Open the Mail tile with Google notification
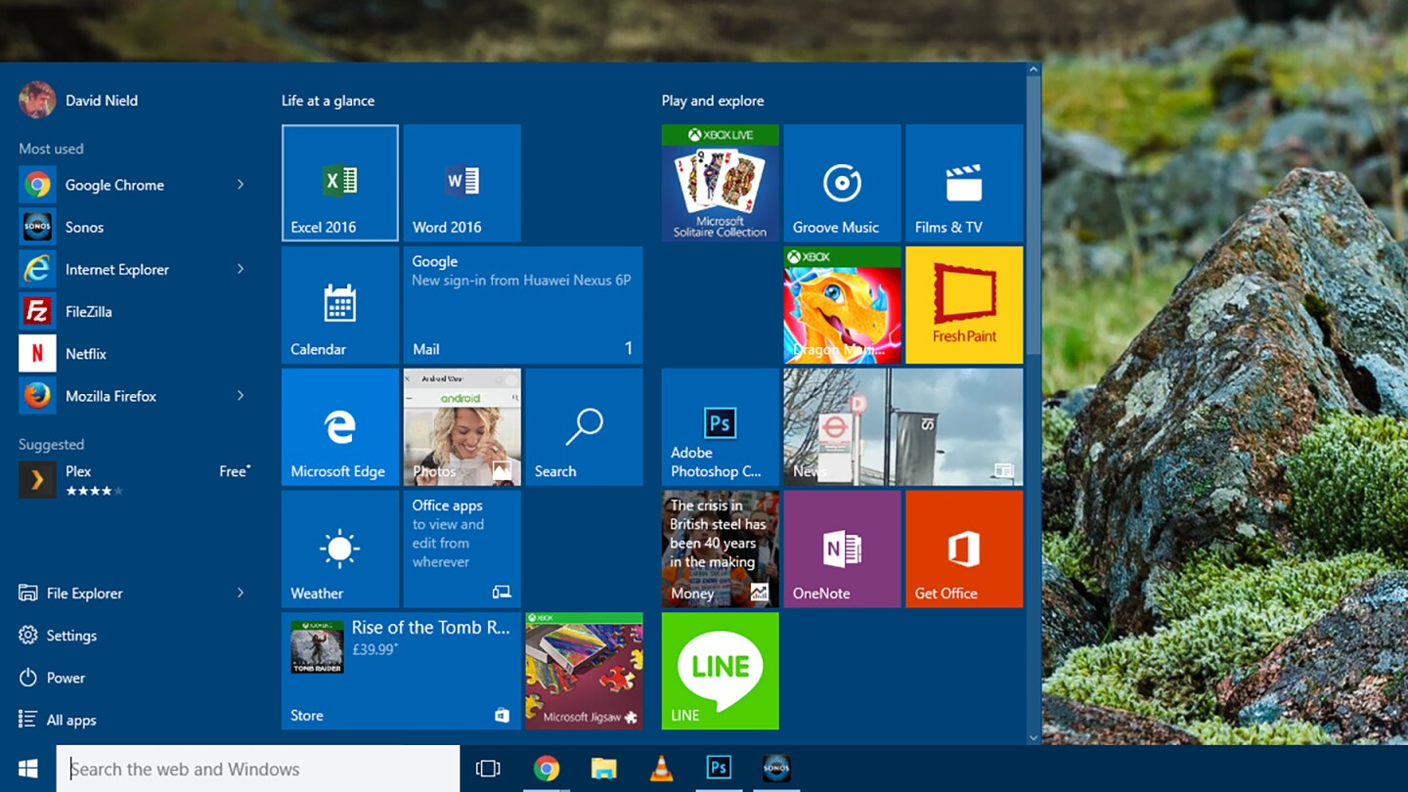This screenshot has height=792, width=1408. click(523, 305)
